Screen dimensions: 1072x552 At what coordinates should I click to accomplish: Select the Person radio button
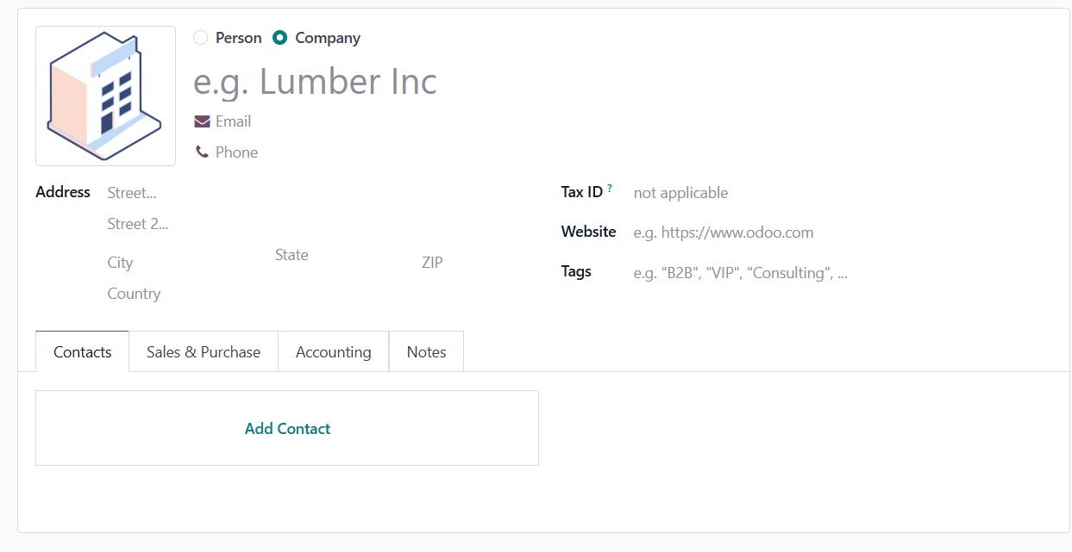(x=201, y=38)
